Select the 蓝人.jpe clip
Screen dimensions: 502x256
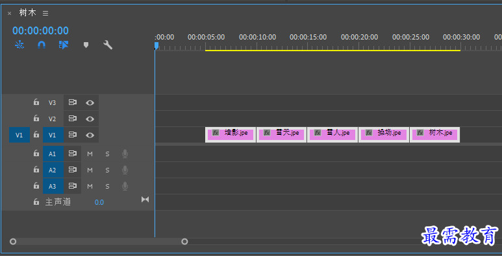coord(333,135)
